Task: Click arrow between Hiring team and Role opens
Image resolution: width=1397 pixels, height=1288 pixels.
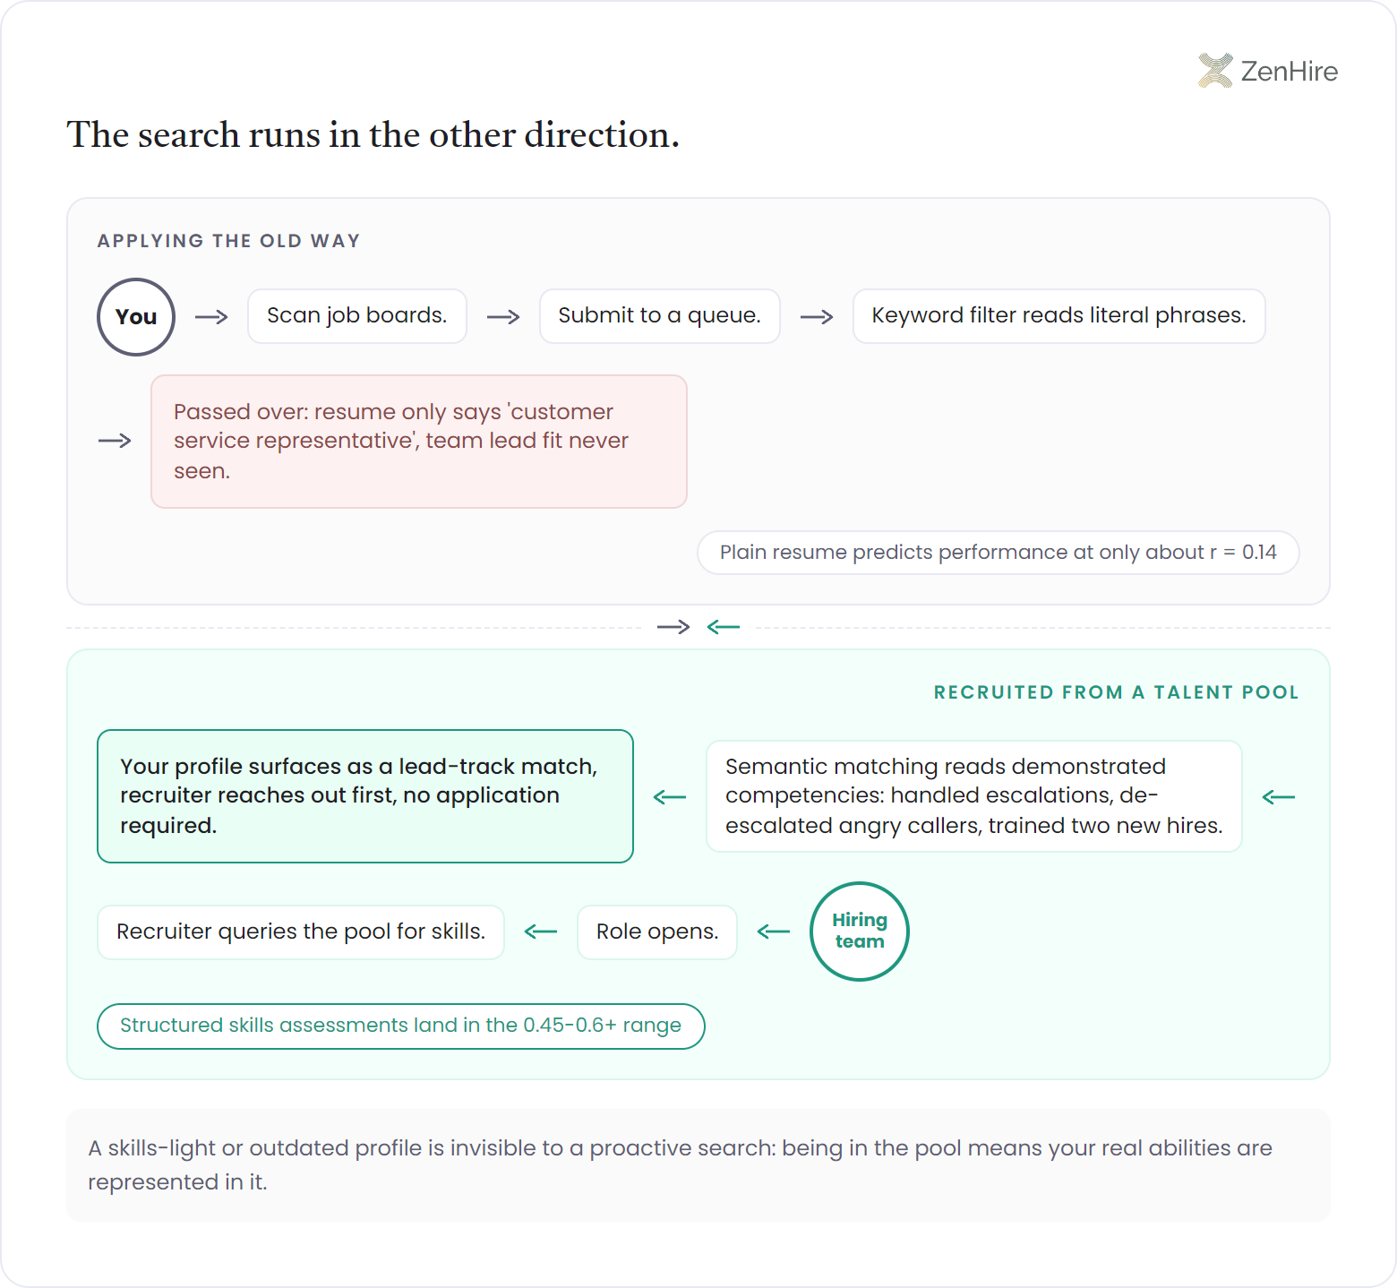Action: click(774, 932)
